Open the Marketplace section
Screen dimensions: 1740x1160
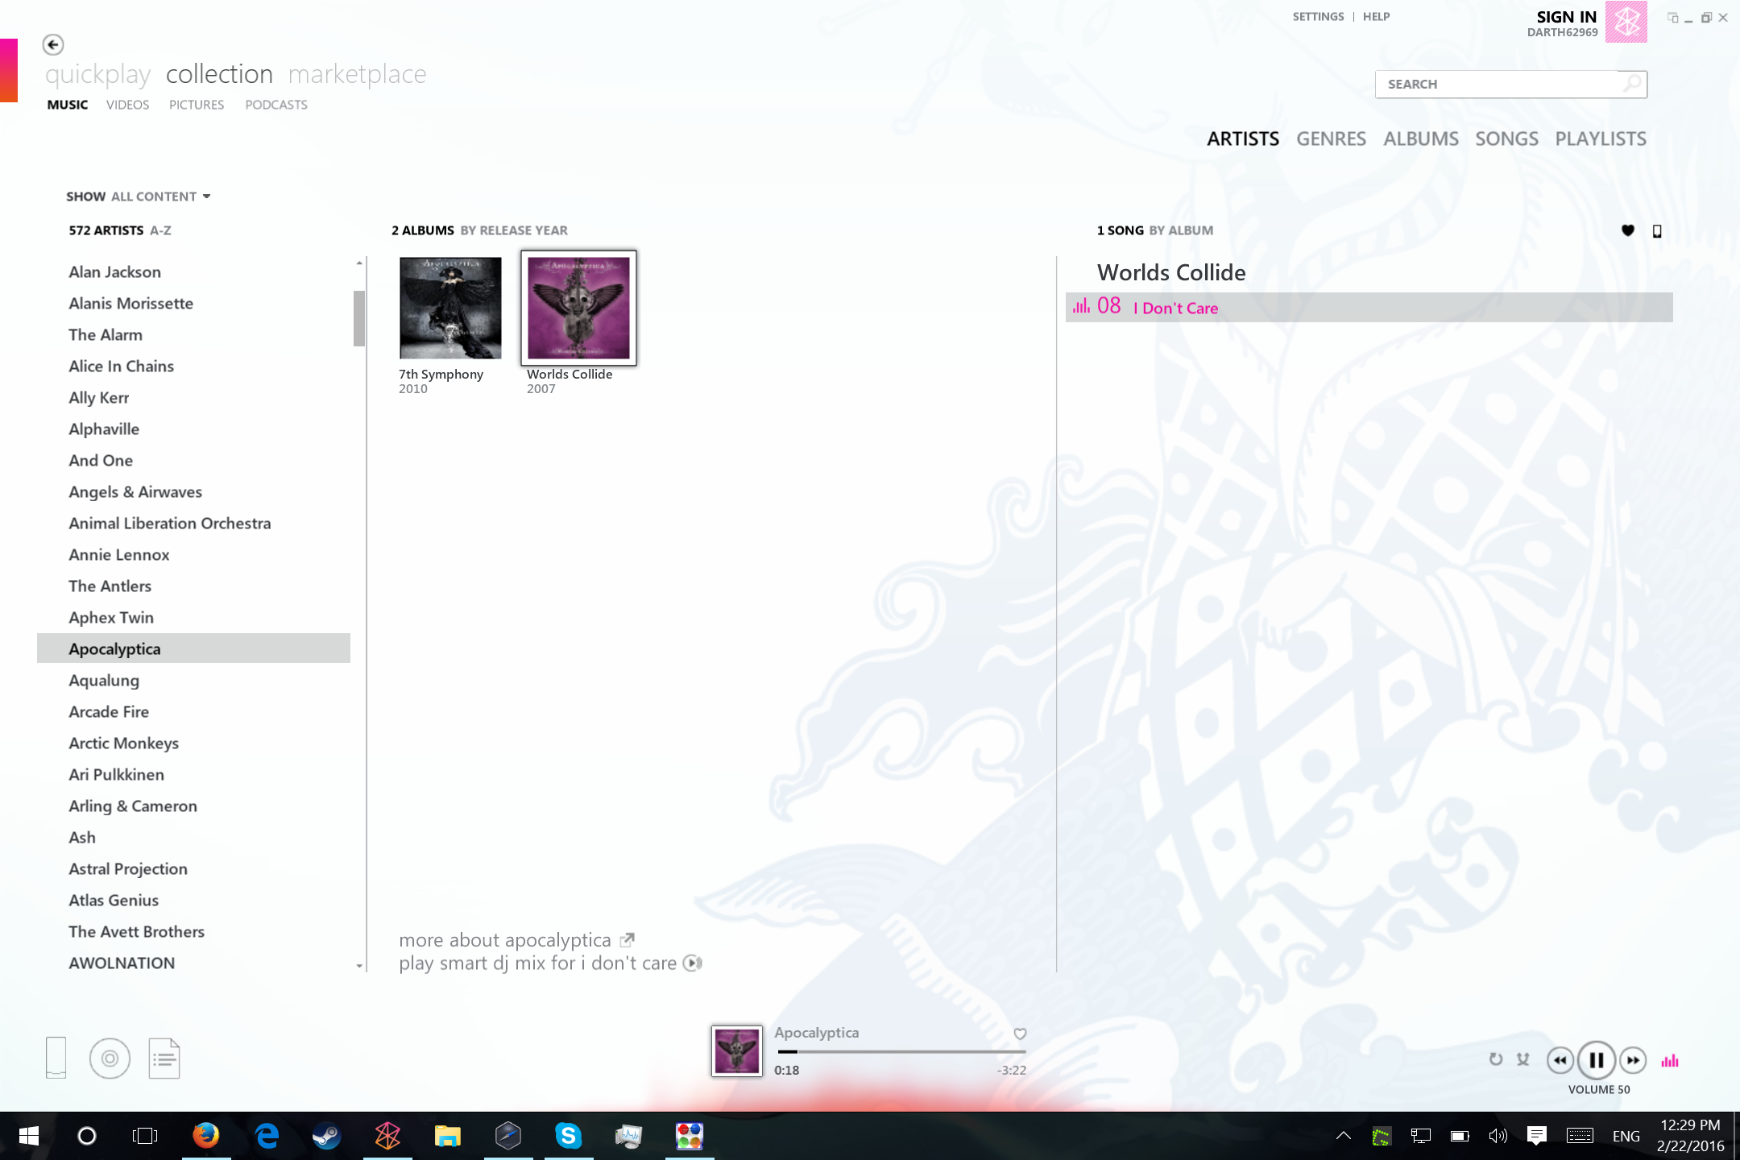click(x=357, y=74)
